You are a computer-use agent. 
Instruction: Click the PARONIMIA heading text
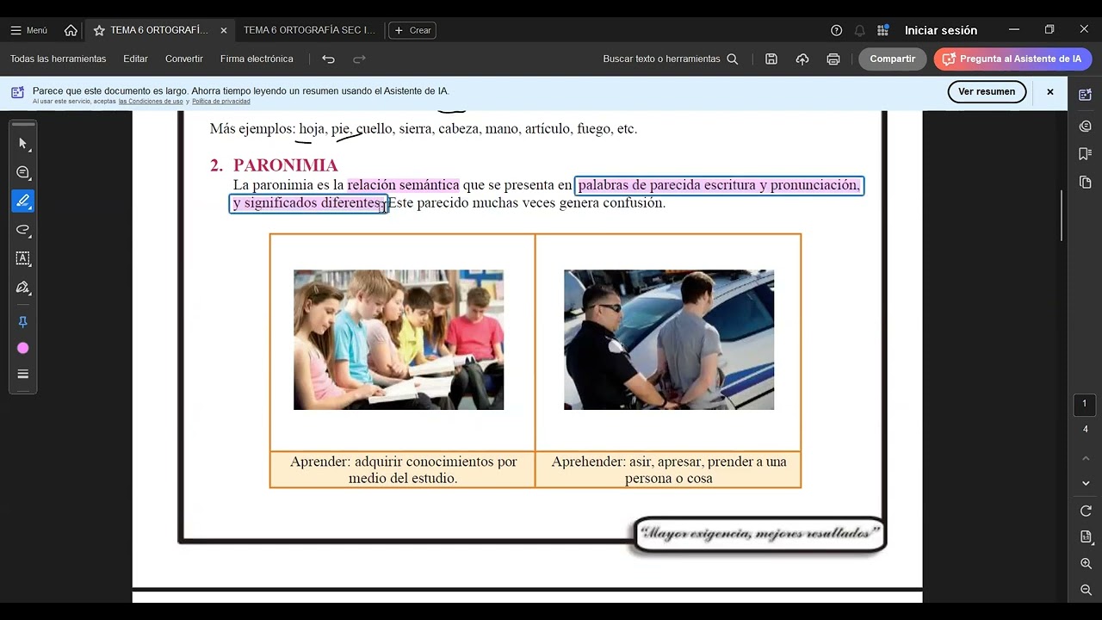point(285,165)
